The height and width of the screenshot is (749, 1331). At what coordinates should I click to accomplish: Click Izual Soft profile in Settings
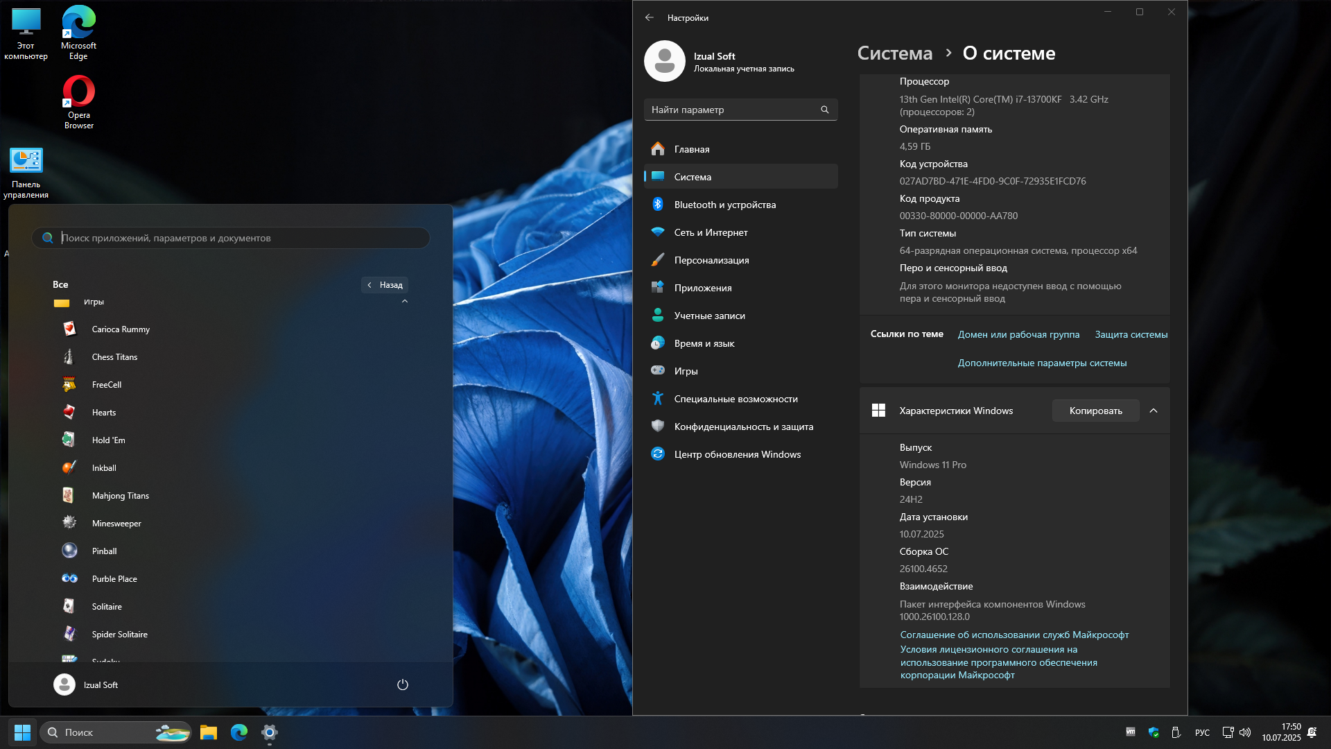pyautogui.click(x=721, y=61)
